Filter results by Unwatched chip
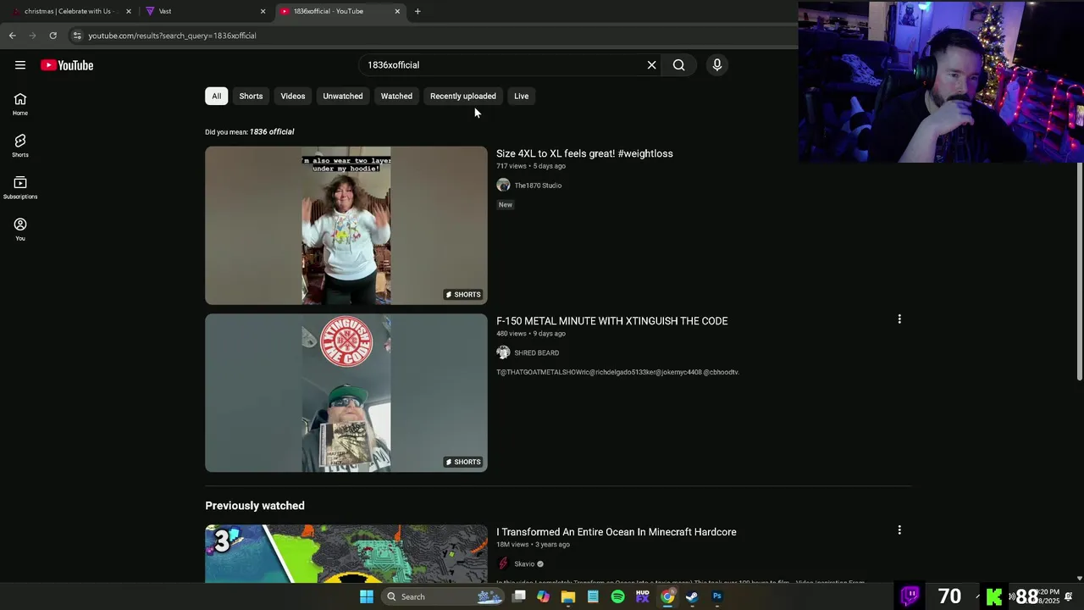The height and width of the screenshot is (610, 1084). click(343, 96)
